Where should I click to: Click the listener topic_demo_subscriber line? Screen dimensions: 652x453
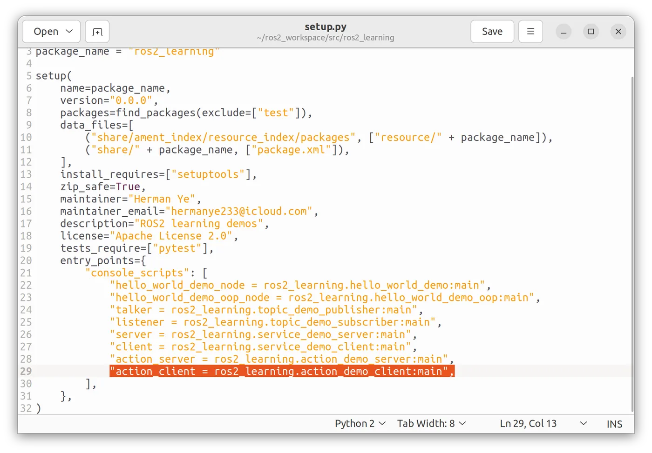[x=275, y=322]
